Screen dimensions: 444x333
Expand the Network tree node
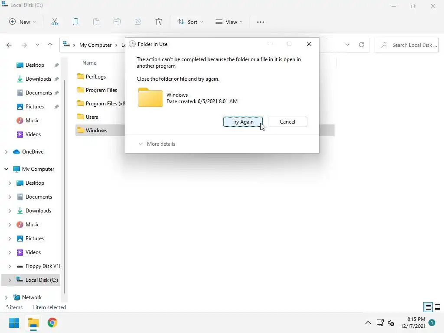[6, 297]
